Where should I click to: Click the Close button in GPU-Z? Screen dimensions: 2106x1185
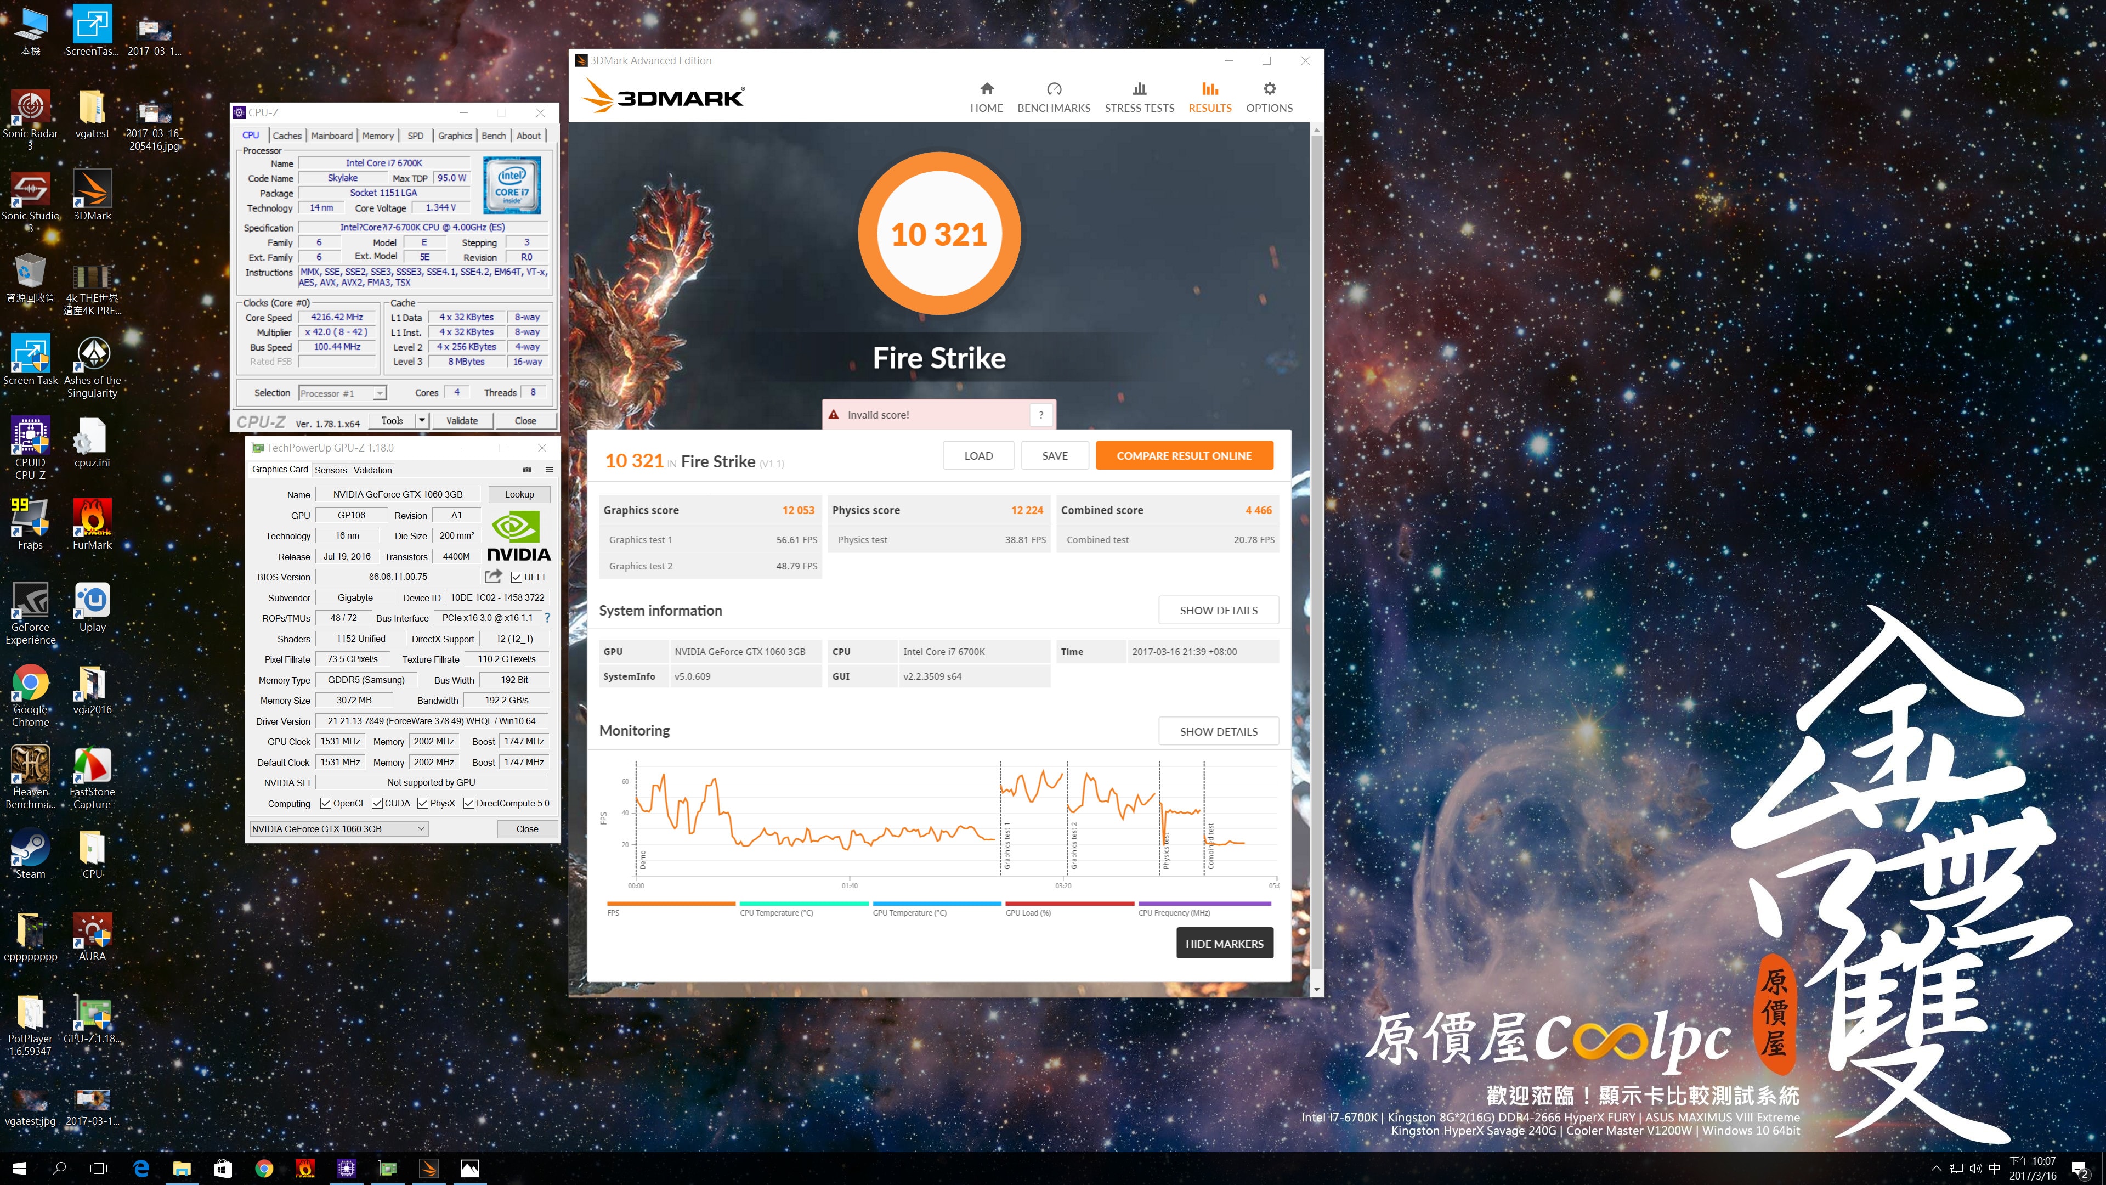[x=527, y=828]
